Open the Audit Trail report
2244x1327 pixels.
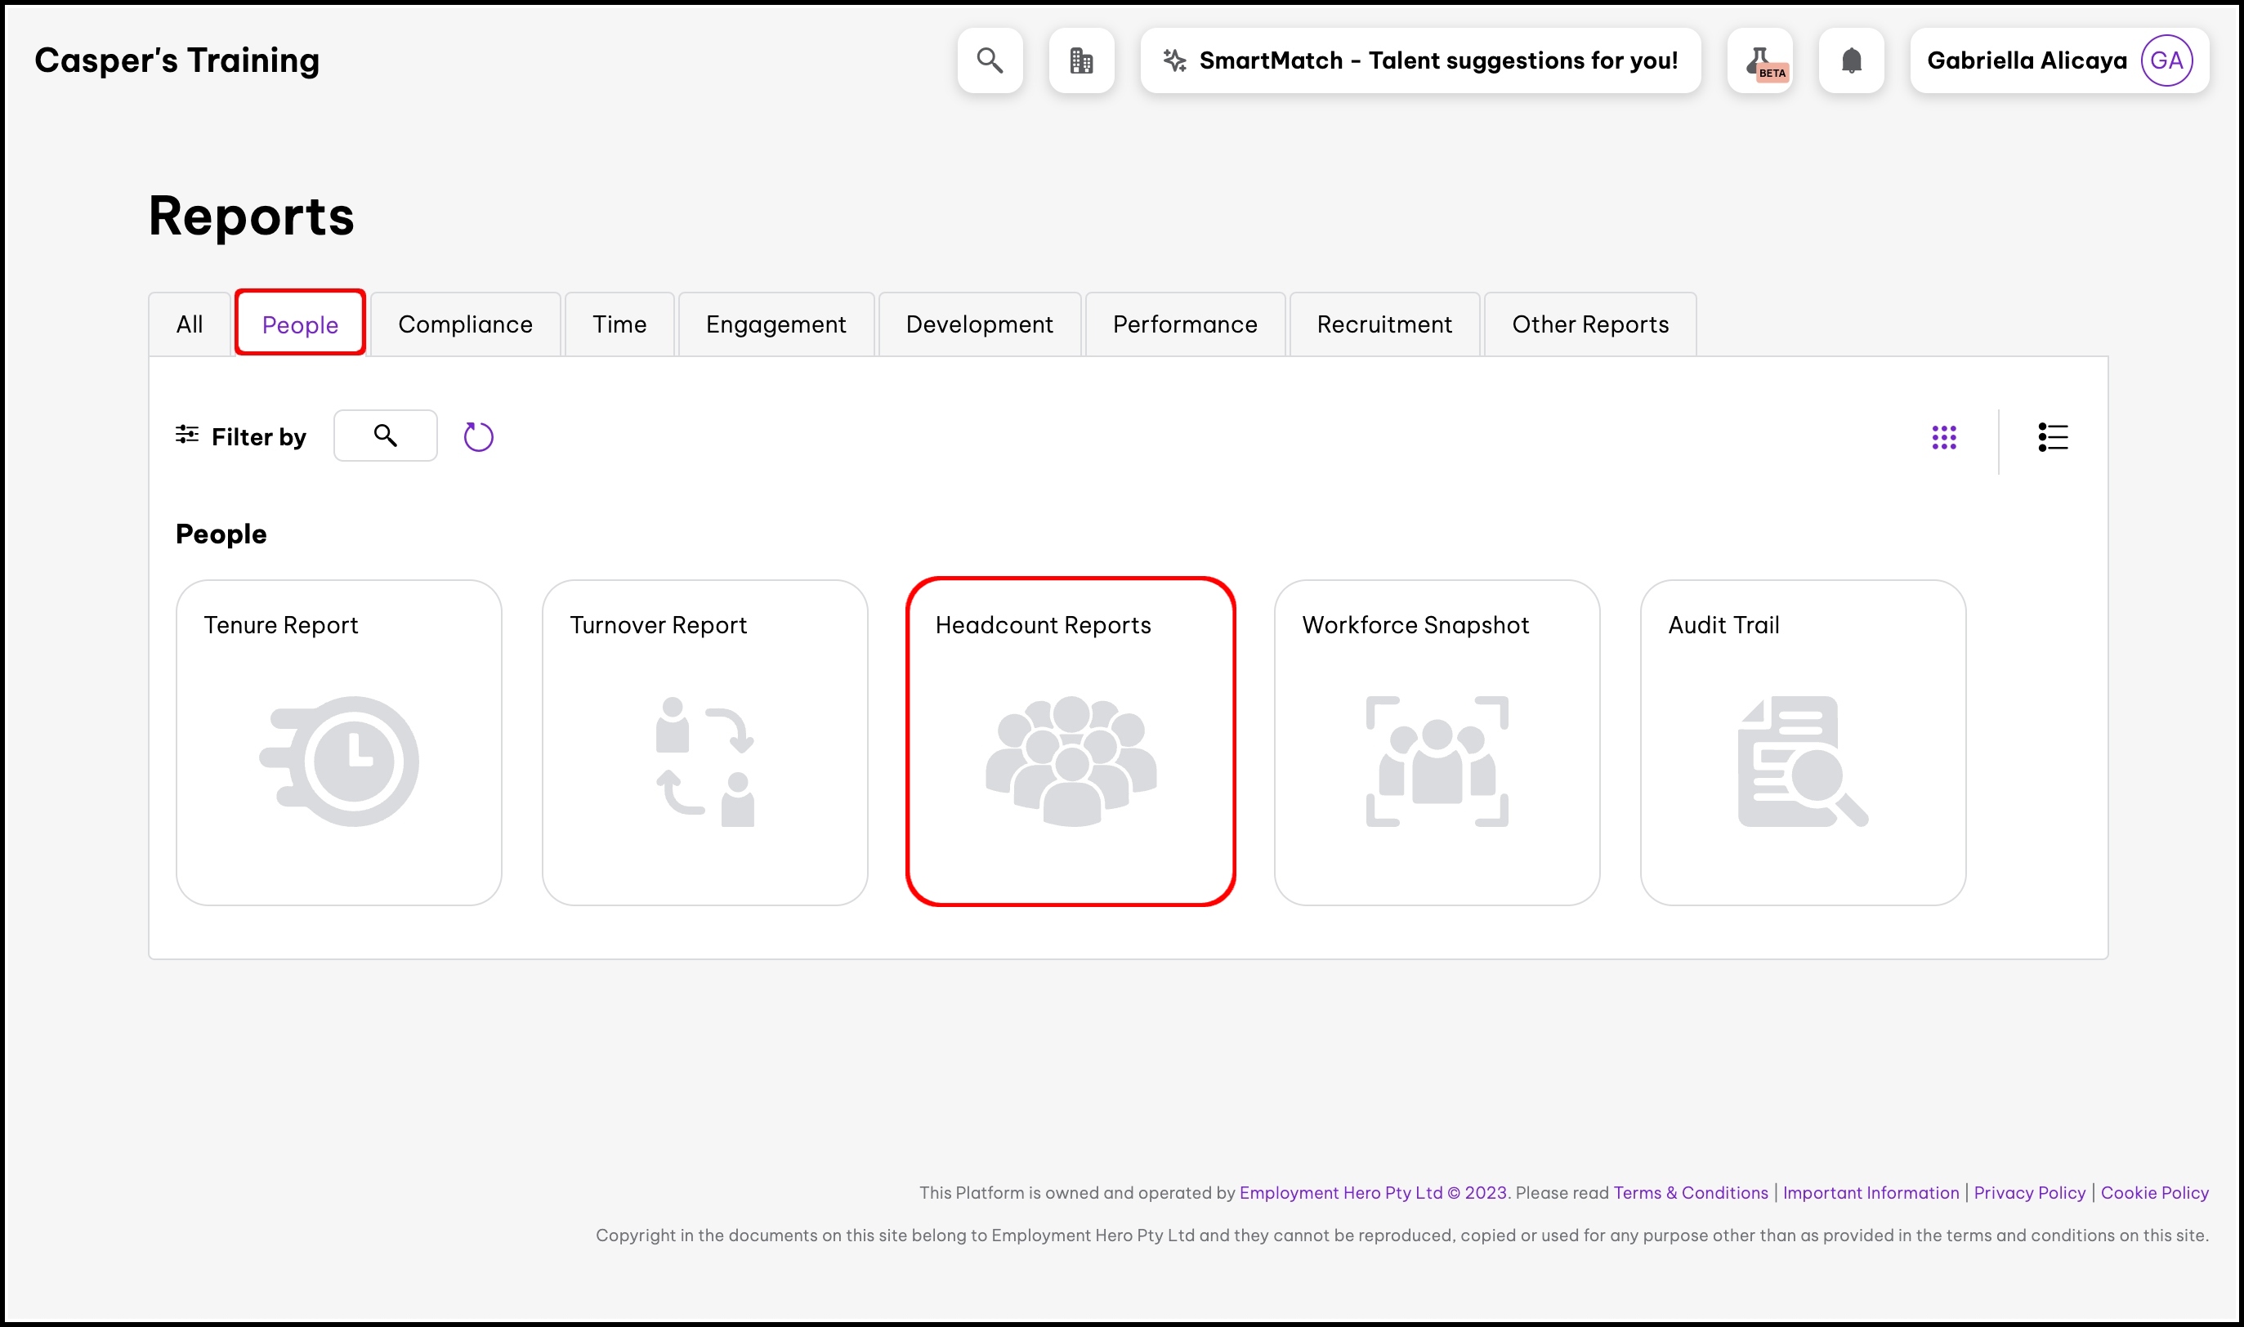coord(1803,742)
